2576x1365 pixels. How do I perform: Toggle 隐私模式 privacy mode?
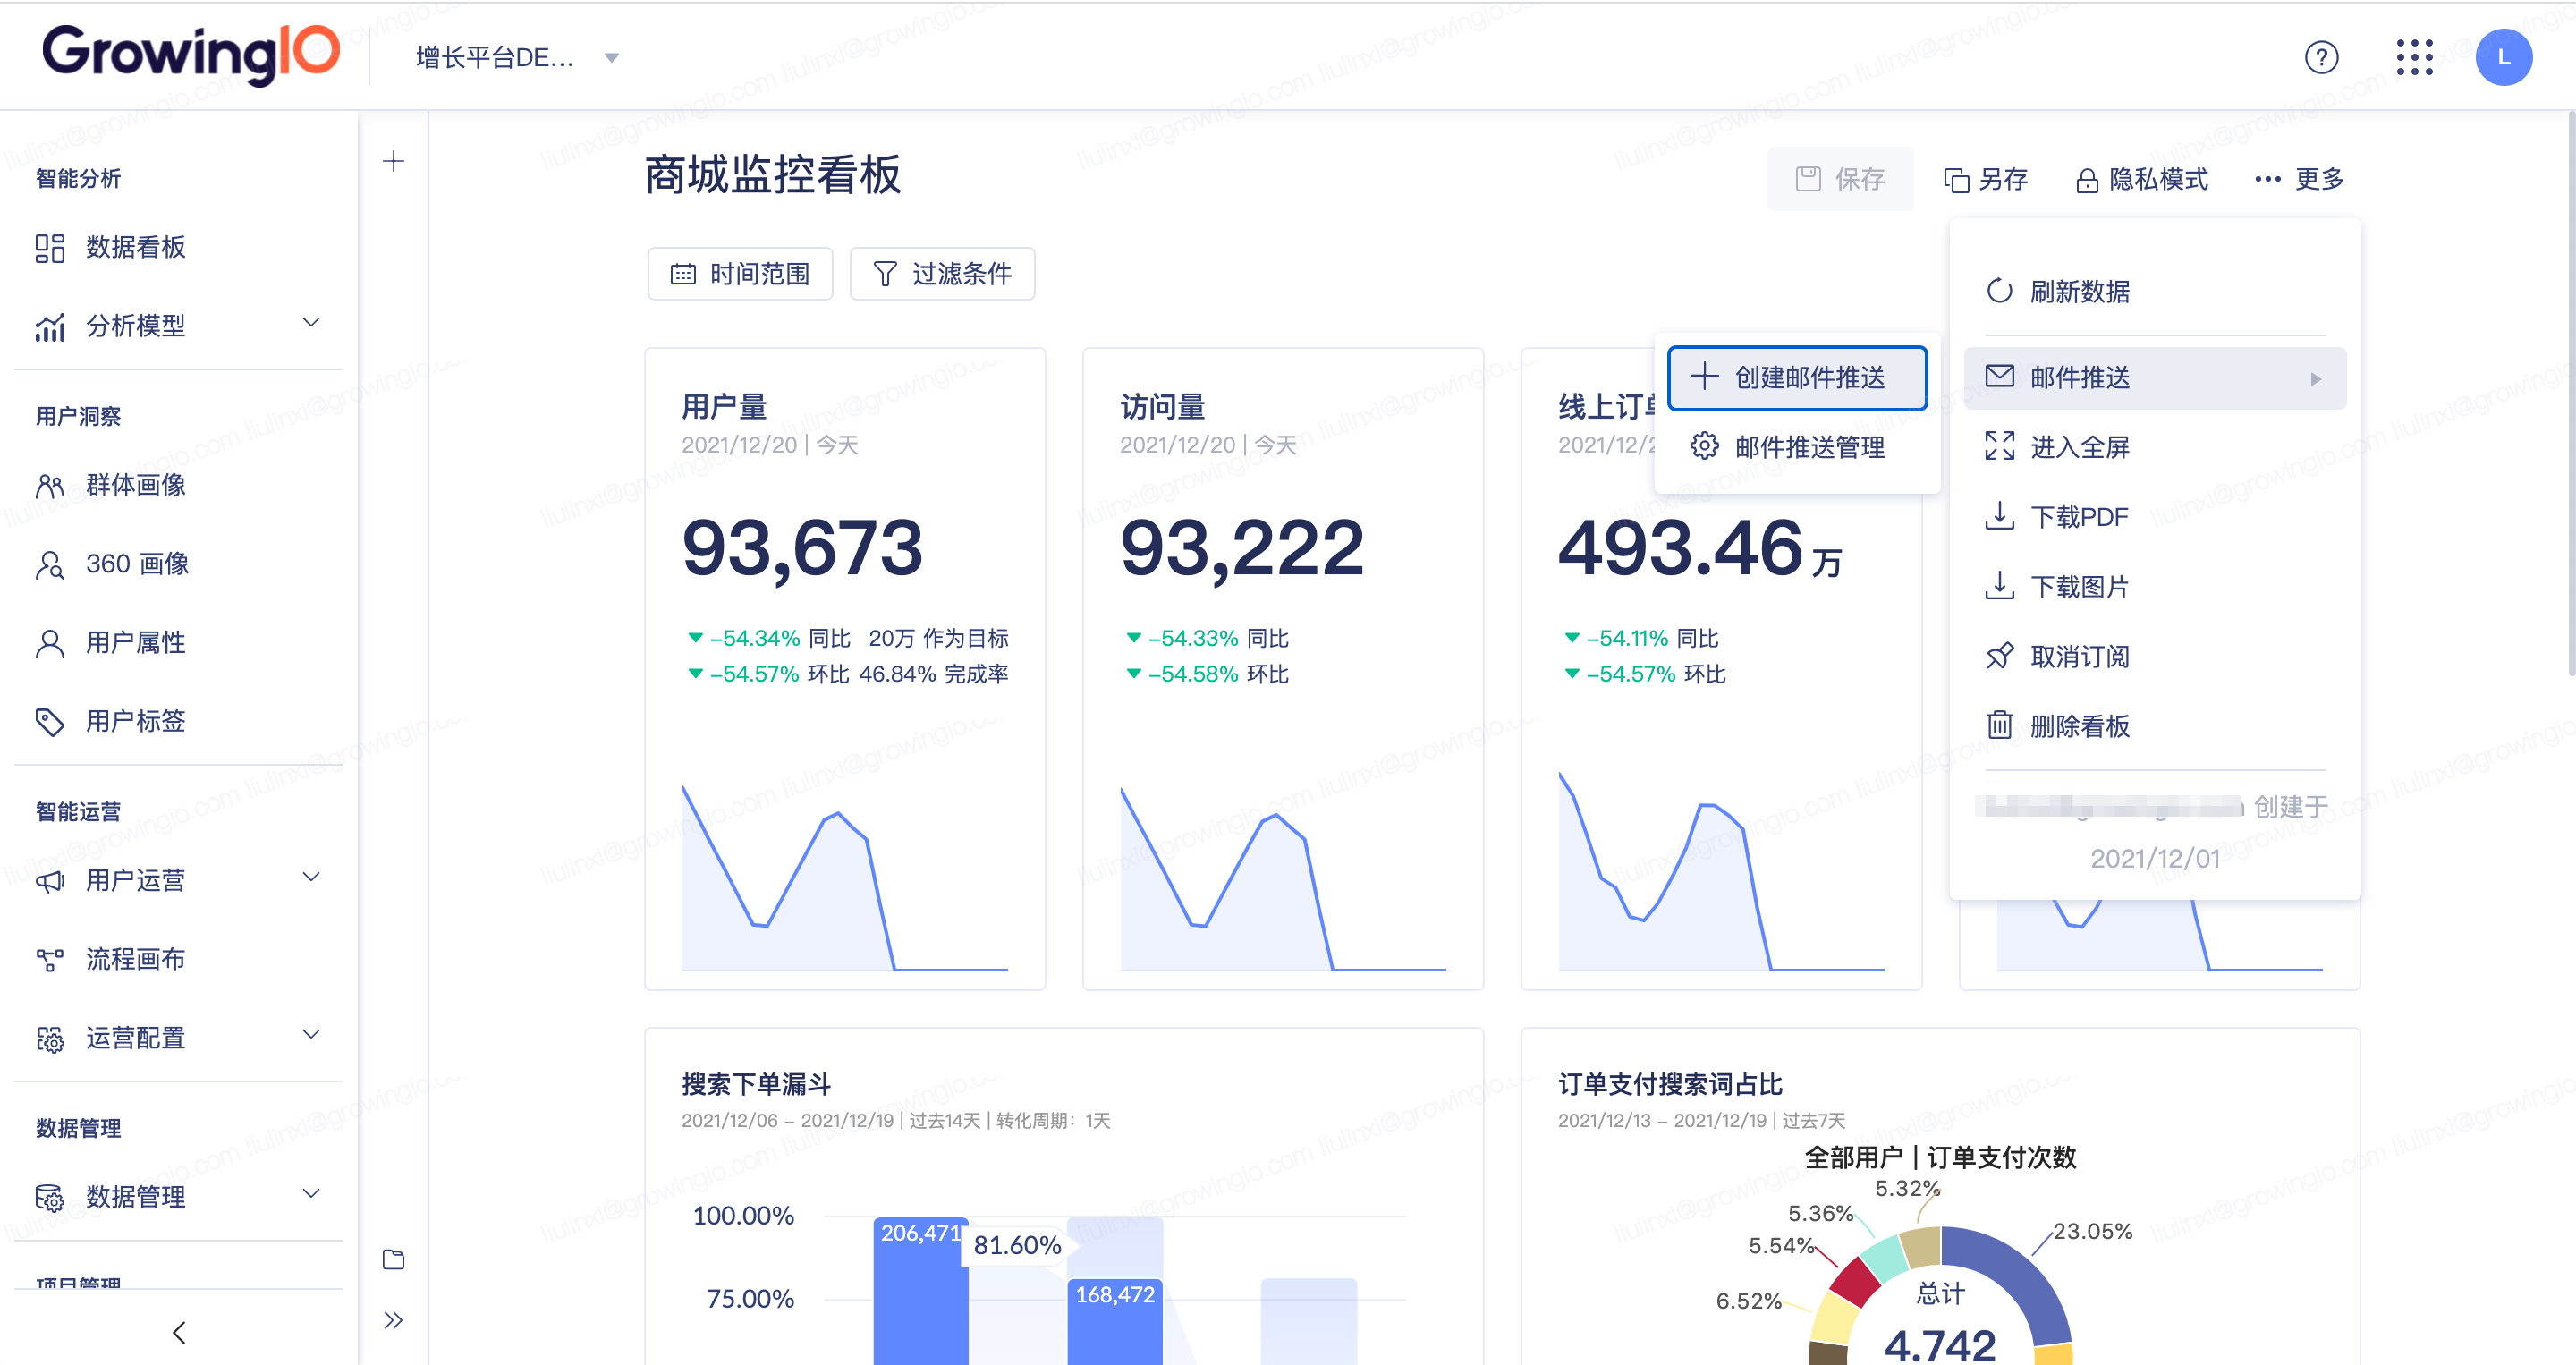pos(2142,179)
